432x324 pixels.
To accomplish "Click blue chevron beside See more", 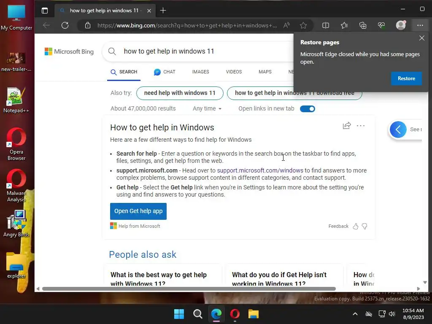I will point(398,130).
